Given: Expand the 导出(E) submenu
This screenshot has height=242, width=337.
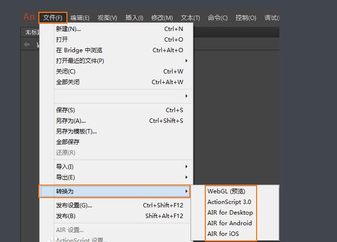Looking at the screenshot, I should click(117, 177).
